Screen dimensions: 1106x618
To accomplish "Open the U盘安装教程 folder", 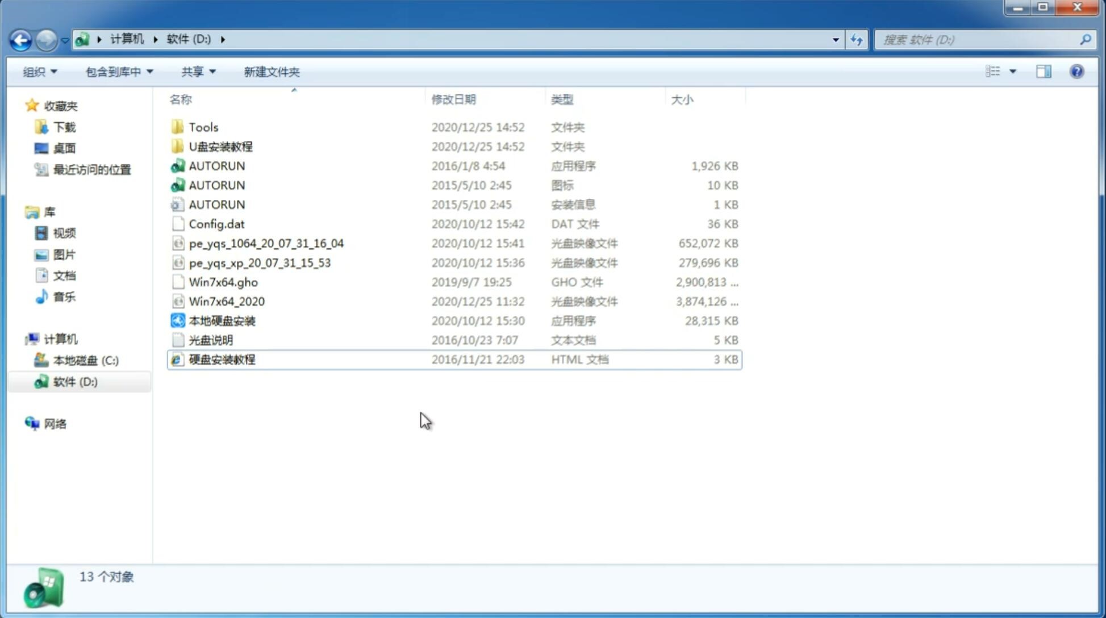I will (220, 146).
